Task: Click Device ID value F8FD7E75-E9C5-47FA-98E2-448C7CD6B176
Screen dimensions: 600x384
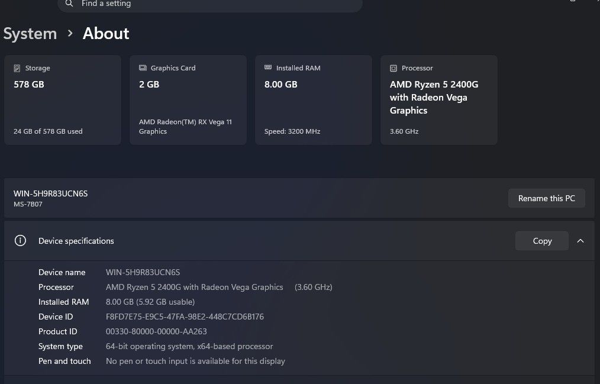Action: [x=185, y=317]
